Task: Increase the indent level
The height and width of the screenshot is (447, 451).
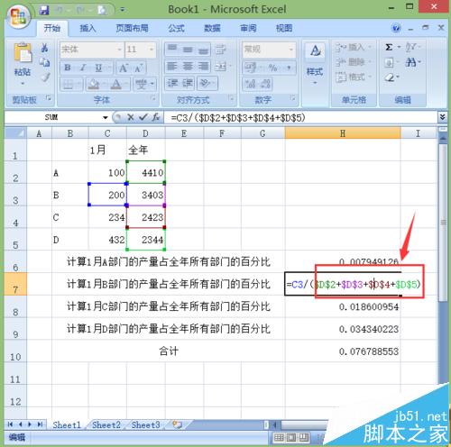Action: pos(188,83)
